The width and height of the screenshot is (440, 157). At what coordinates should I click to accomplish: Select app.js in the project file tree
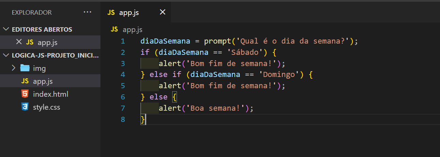[x=43, y=81]
